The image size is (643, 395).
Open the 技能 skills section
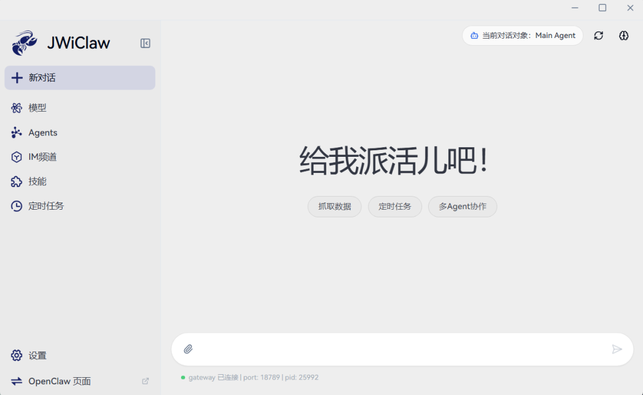[x=38, y=181]
